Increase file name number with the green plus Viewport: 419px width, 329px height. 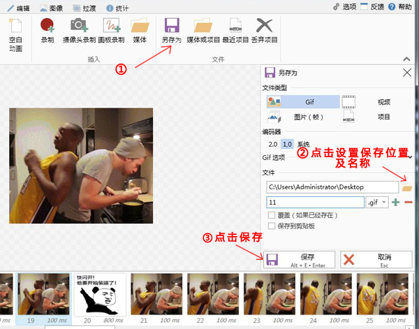click(x=396, y=203)
